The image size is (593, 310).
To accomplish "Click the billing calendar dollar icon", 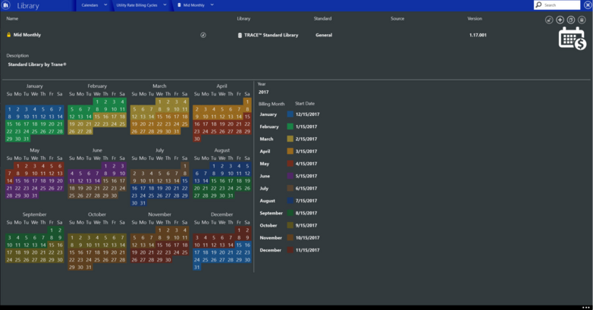I will point(573,38).
